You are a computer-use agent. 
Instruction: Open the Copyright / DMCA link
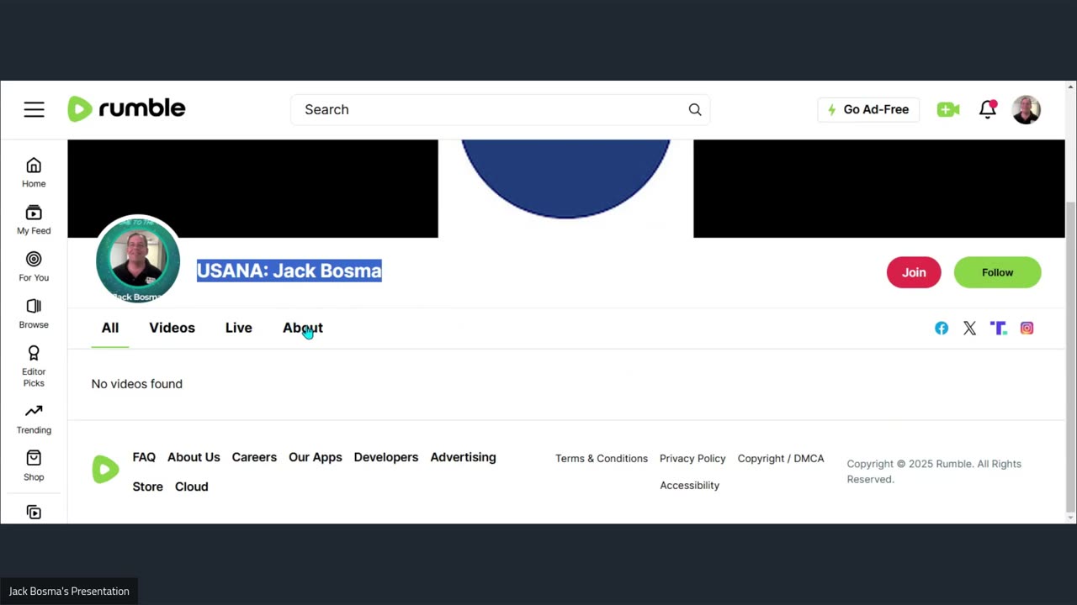781,458
